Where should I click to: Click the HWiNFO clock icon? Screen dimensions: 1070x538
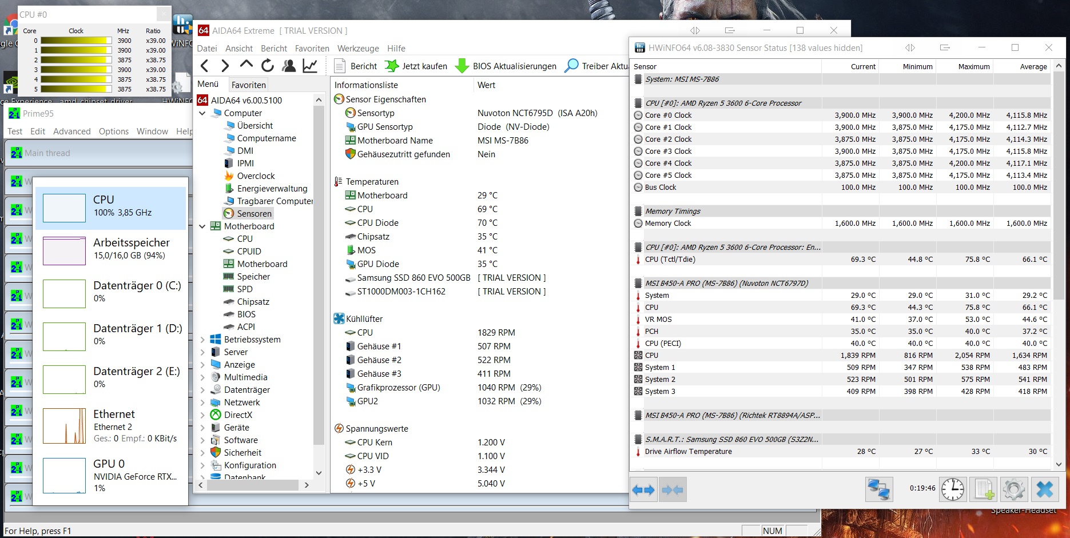tap(953, 490)
